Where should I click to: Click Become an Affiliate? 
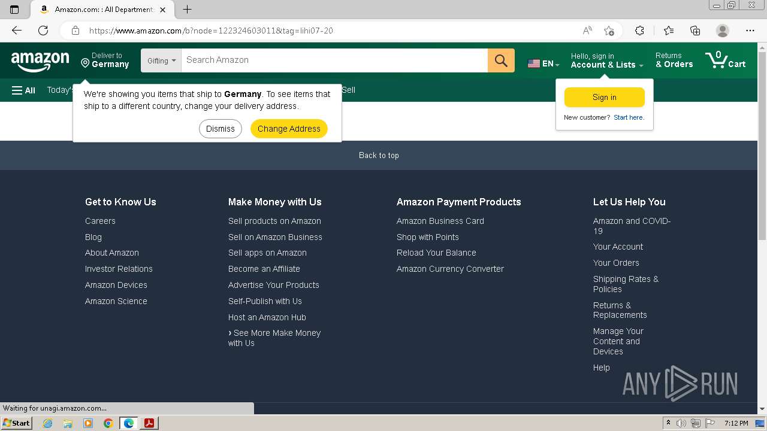coord(264,269)
